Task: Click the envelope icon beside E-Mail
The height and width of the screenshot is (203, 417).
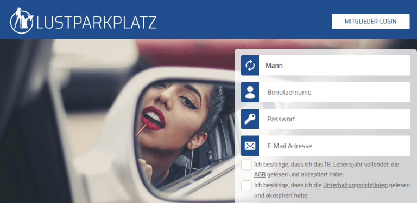Action: (250, 146)
